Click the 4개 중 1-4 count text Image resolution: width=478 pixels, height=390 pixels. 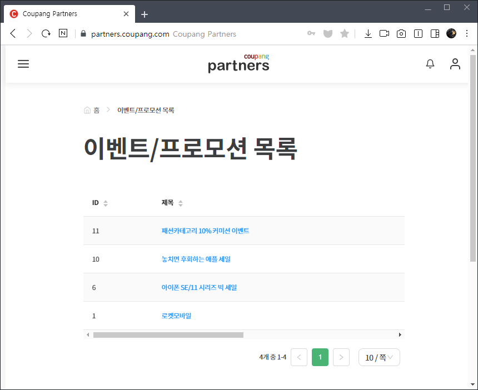[x=273, y=357]
